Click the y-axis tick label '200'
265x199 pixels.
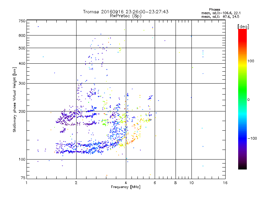(x=22, y=111)
